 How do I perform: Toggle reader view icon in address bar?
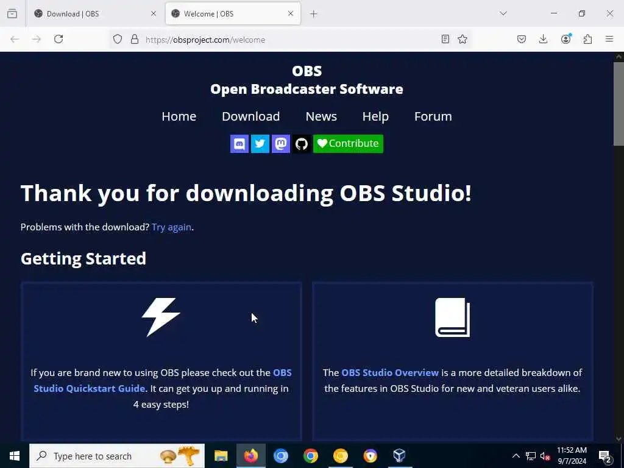[445, 39]
